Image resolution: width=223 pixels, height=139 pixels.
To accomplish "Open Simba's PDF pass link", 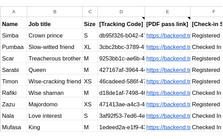I will point(168,35).
